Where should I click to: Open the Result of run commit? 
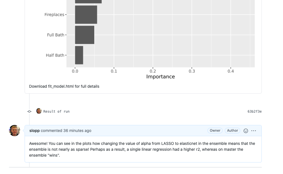(56, 112)
